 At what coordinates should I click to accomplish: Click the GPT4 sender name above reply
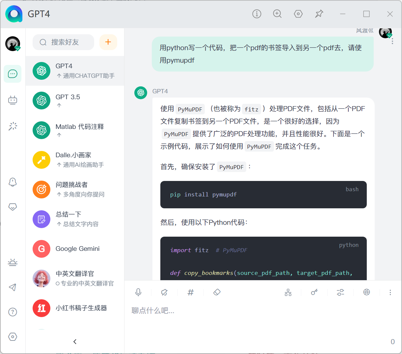(x=160, y=91)
